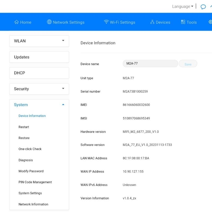Open the Updates sidebar section
Image resolution: width=212 pixels, height=212 pixels.
tap(39, 57)
